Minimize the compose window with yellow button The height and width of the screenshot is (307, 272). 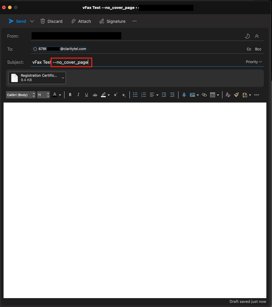click(10, 7)
